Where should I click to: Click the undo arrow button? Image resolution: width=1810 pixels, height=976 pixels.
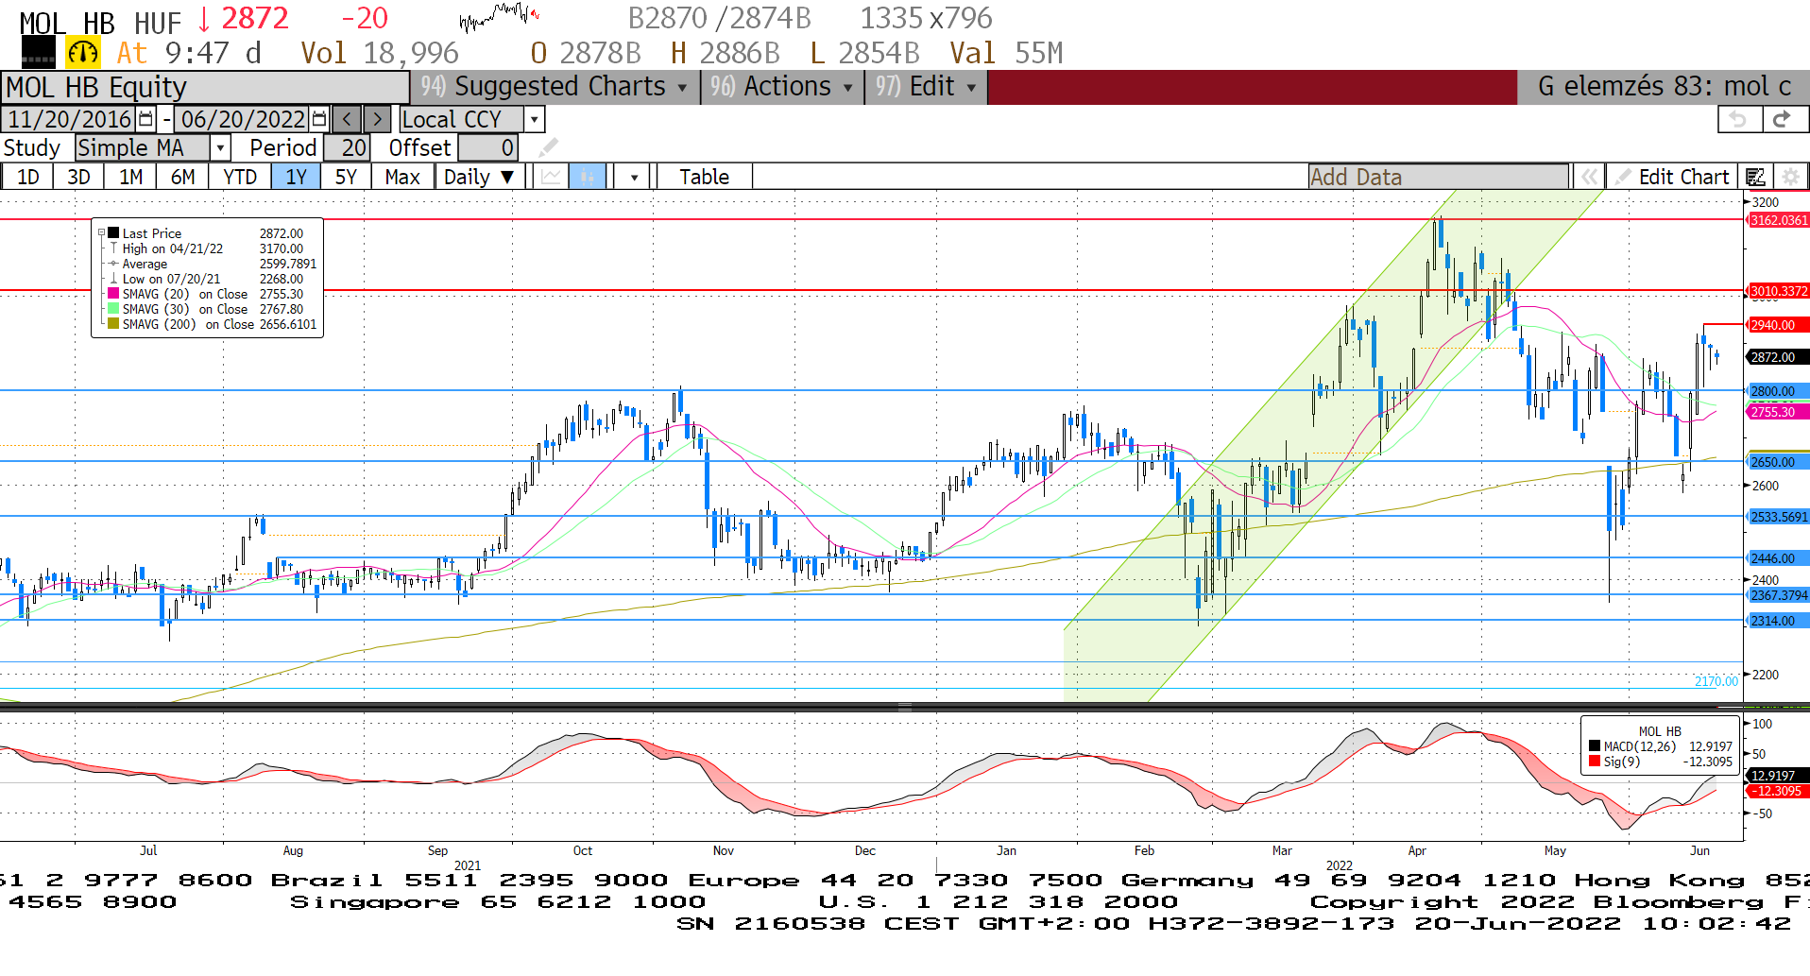[1738, 119]
